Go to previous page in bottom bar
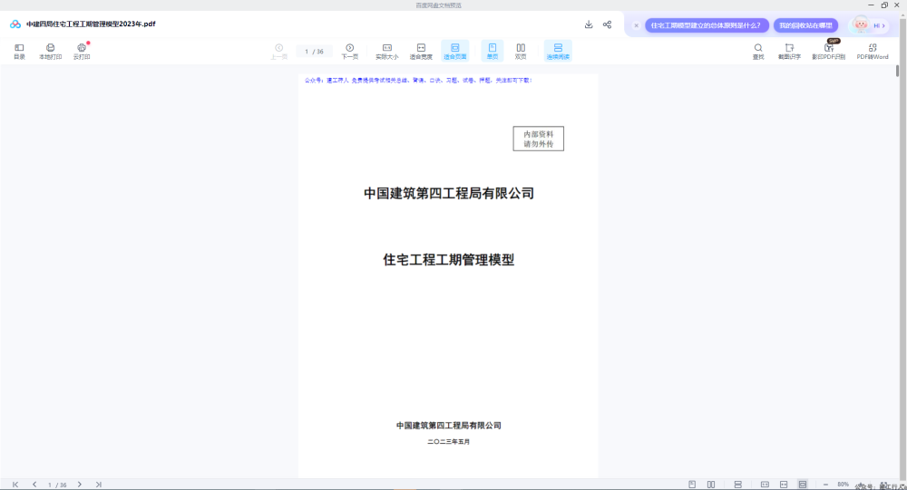This screenshot has height=490, width=907. (x=34, y=485)
